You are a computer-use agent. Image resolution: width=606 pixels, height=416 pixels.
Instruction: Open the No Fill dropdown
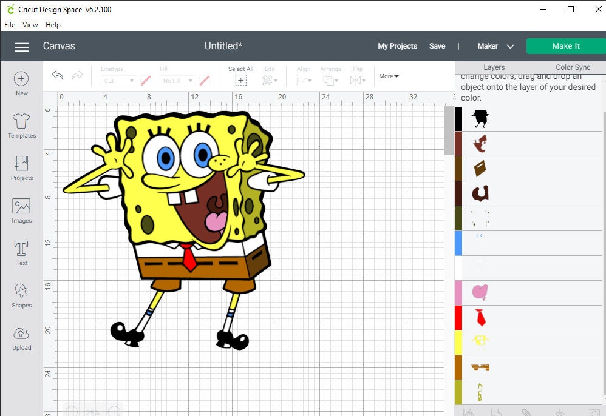[x=177, y=80]
